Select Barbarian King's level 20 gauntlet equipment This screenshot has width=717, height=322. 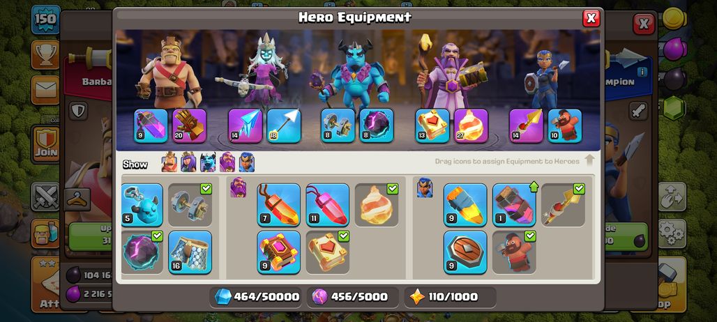coord(189,125)
